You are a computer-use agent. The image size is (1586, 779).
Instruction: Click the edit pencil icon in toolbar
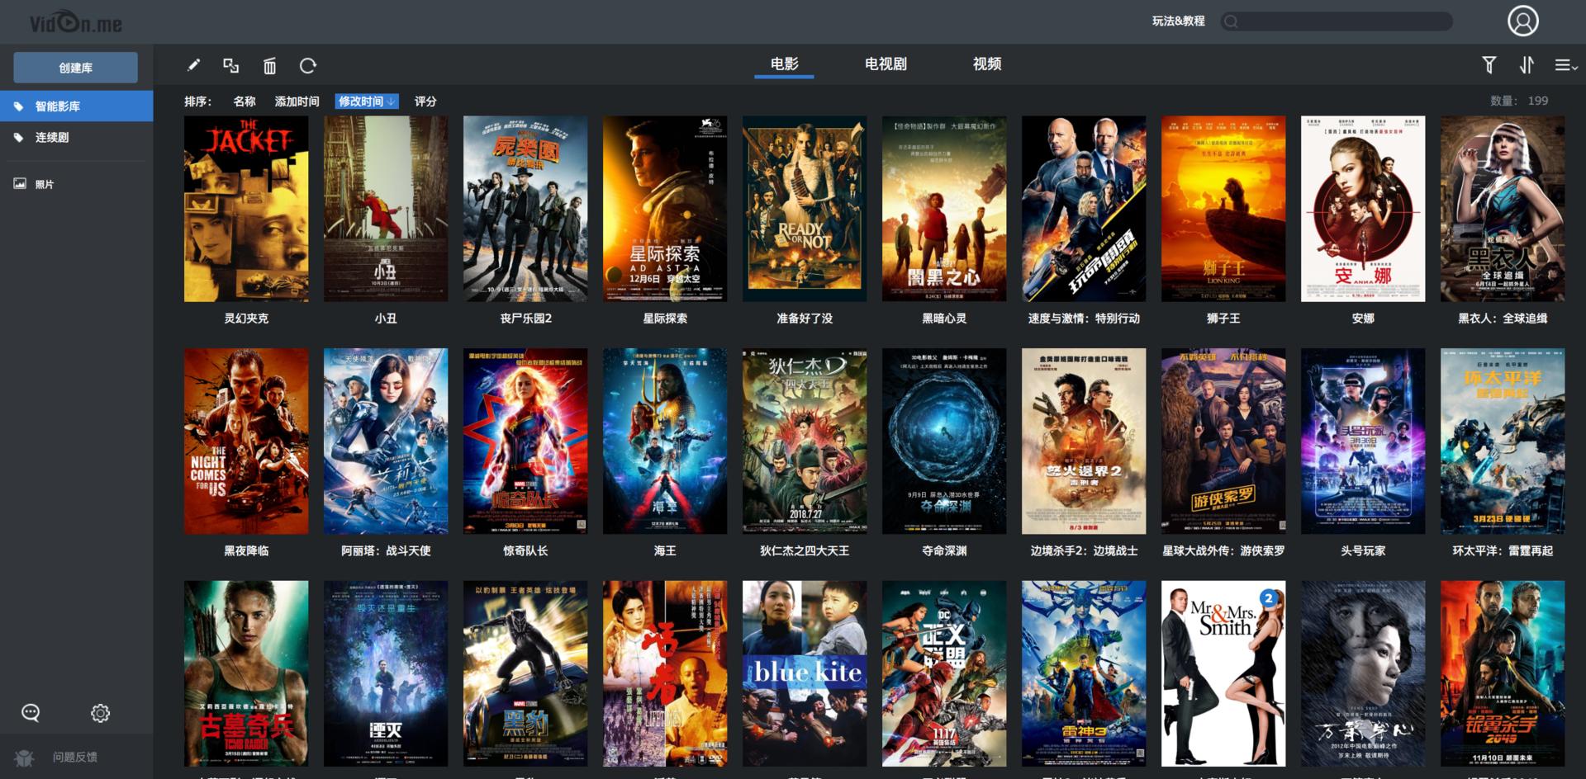(x=194, y=65)
